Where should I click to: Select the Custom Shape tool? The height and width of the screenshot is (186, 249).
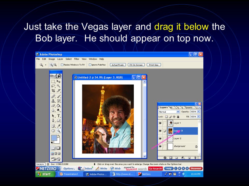(58, 120)
